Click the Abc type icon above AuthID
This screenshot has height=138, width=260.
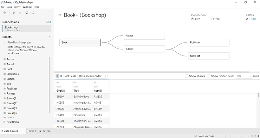(x=95, y=82)
